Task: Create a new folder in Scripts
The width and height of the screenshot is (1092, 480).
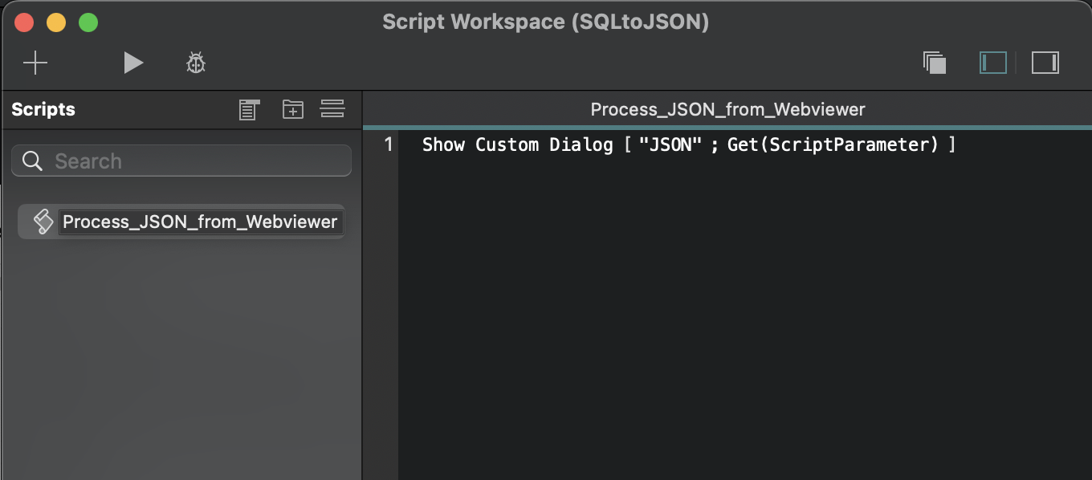Action: (x=293, y=109)
